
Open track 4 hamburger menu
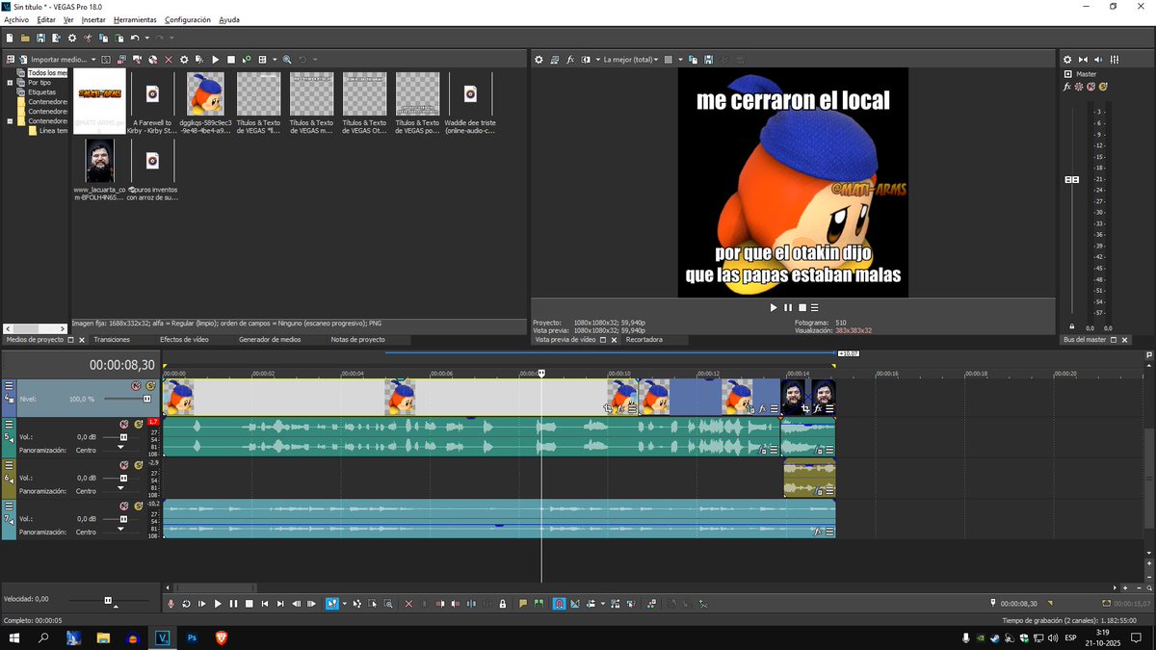coord(9,386)
